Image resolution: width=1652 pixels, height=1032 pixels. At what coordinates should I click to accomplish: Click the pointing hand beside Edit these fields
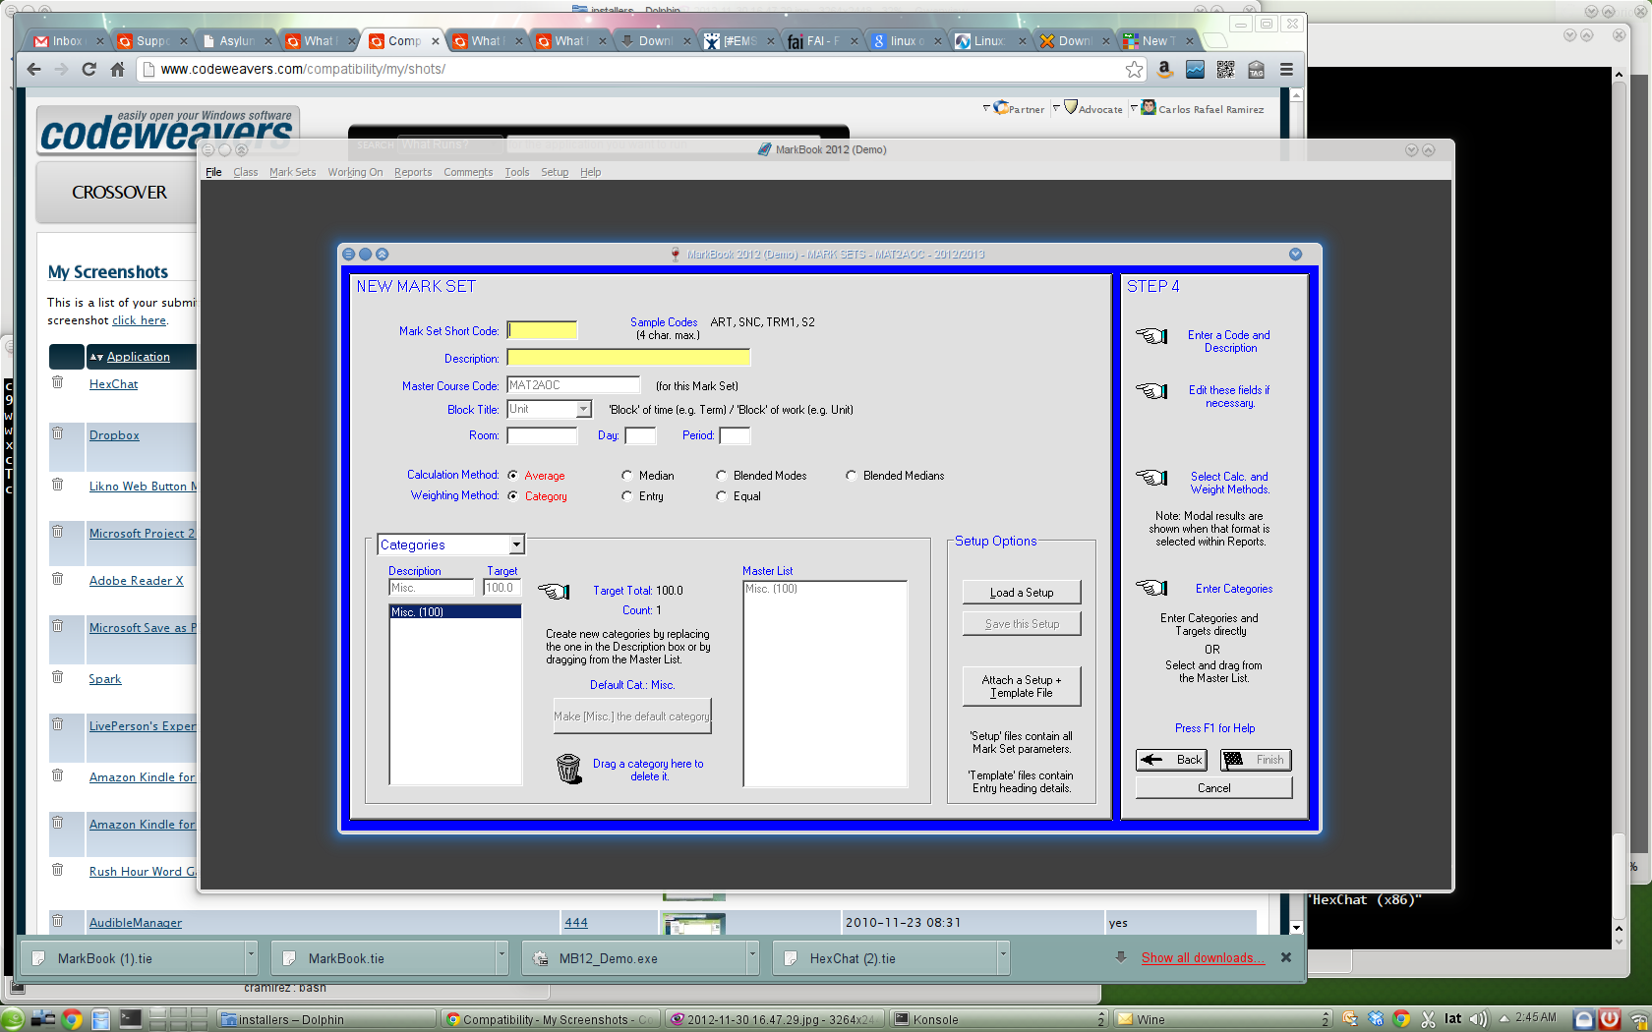coord(1151,391)
